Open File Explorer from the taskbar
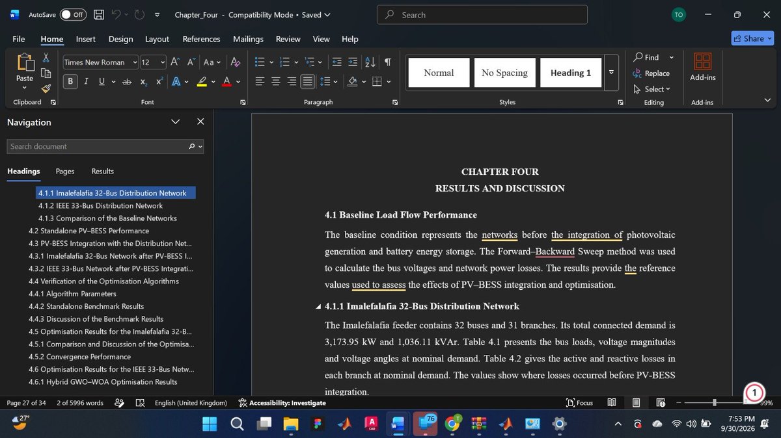The image size is (781, 438). pos(291,424)
